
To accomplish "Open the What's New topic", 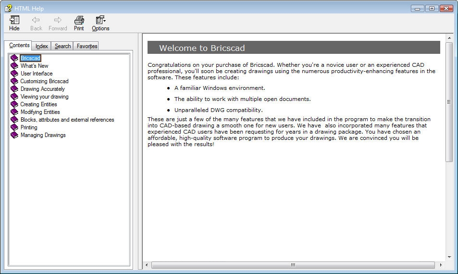I will pyautogui.click(x=35, y=66).
